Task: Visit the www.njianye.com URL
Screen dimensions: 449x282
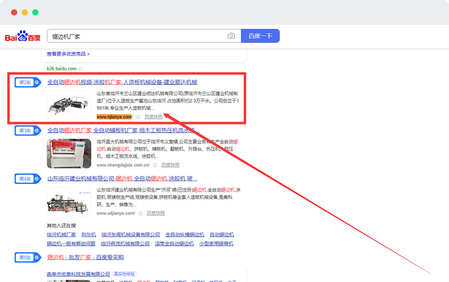Action: [114, 117]
